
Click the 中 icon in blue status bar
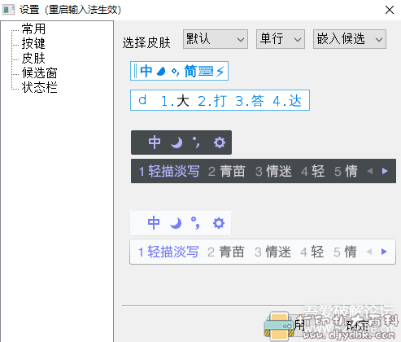click(146, 71)
